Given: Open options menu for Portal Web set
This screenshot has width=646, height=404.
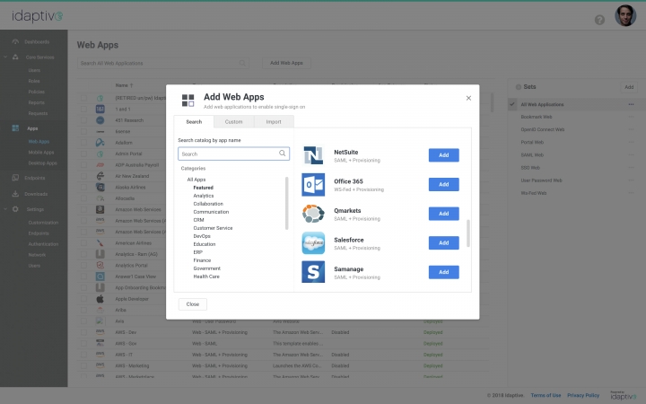Looking at the screenshot, I should [x=631, y=142].
